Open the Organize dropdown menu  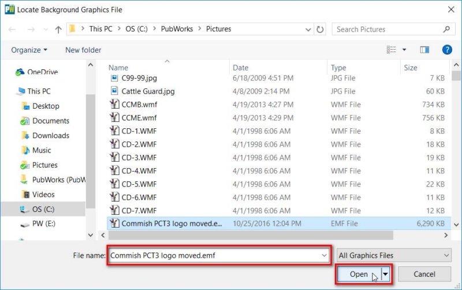click(x=29, y=50)
